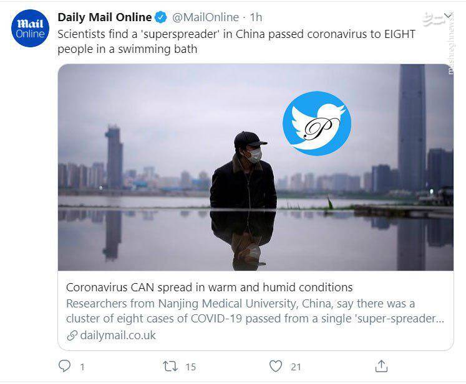Click the Twitter bird logo overlay
The height and width of the screenshot is (384, 466).
point(317,123)
